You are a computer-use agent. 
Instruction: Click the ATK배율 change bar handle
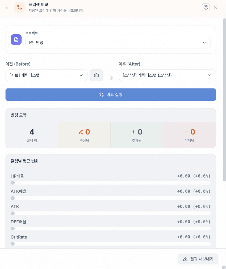[x=12, y=198]
